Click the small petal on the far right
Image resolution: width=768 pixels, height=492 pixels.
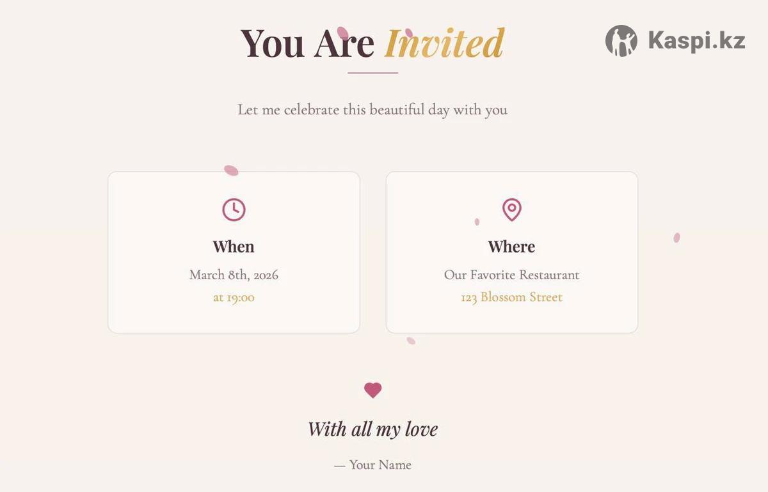click(676, 238)
